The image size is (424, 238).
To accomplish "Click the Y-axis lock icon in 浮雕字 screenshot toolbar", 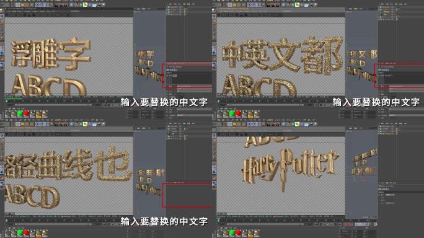I will [42, 5].
